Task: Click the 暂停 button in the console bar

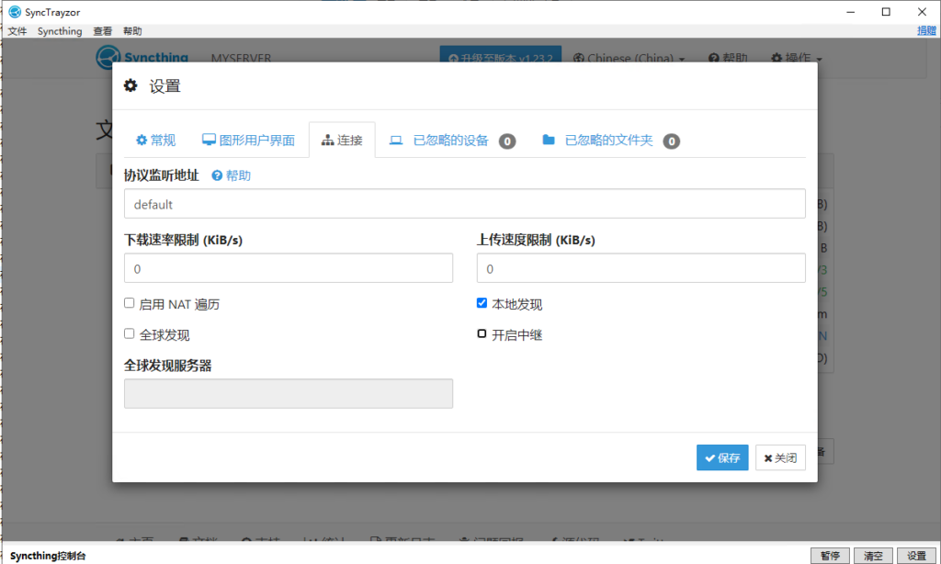Action: 830,556
